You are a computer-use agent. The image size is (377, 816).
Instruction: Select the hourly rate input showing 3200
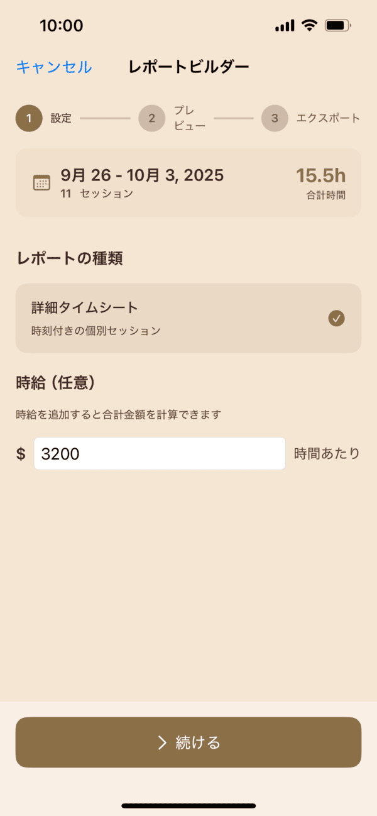[159, 453]
